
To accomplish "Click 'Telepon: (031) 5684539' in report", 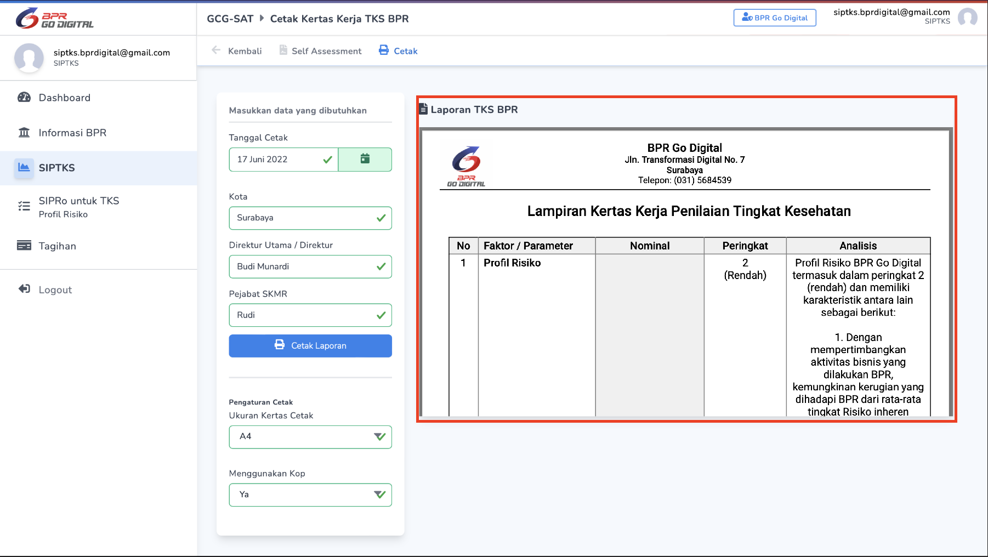I will tap(684, 180).
